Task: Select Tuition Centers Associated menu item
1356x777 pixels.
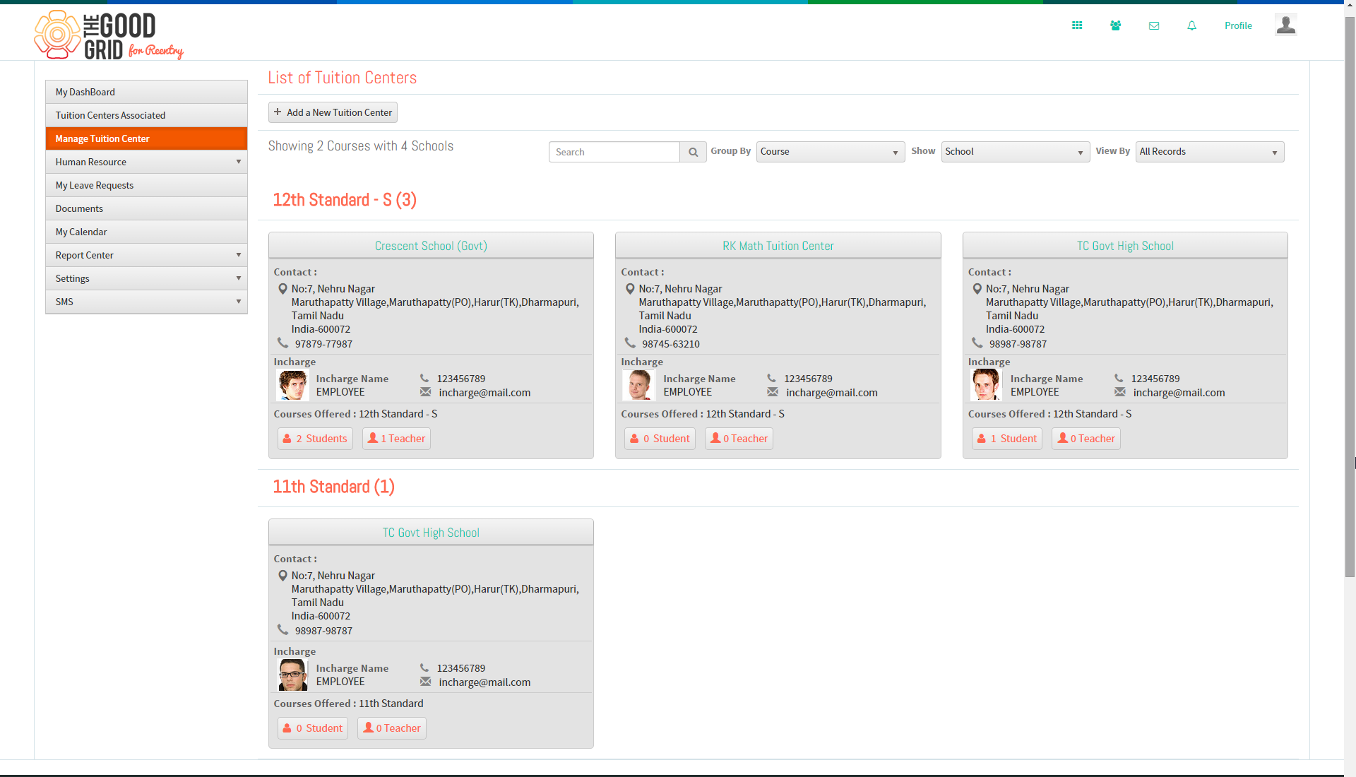Action: click(x=146, y=115)
